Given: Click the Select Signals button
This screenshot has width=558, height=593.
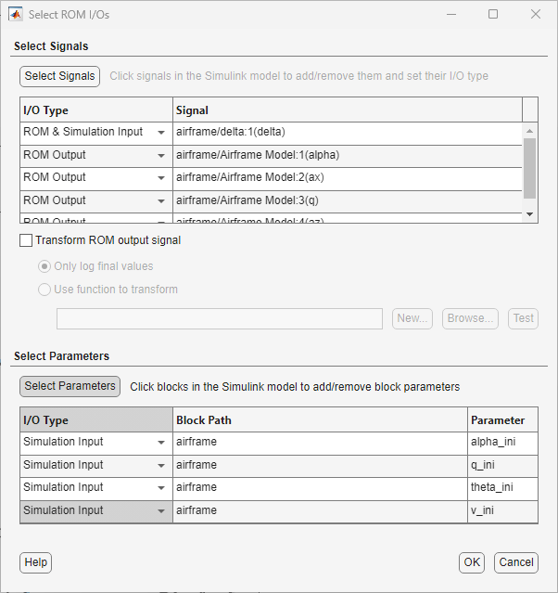Looking at the screenshot, I should [59, 76].
